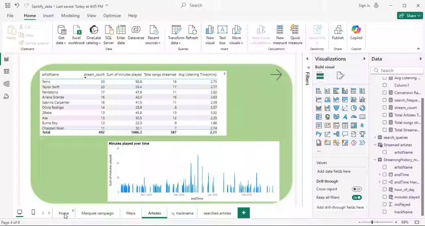Choose the gauge visual
425x226 pixels.
354,117
